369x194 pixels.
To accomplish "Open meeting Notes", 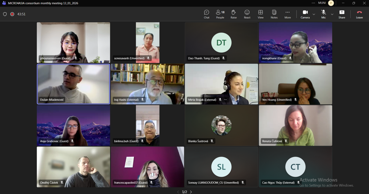I will click(x=274, y=14).
